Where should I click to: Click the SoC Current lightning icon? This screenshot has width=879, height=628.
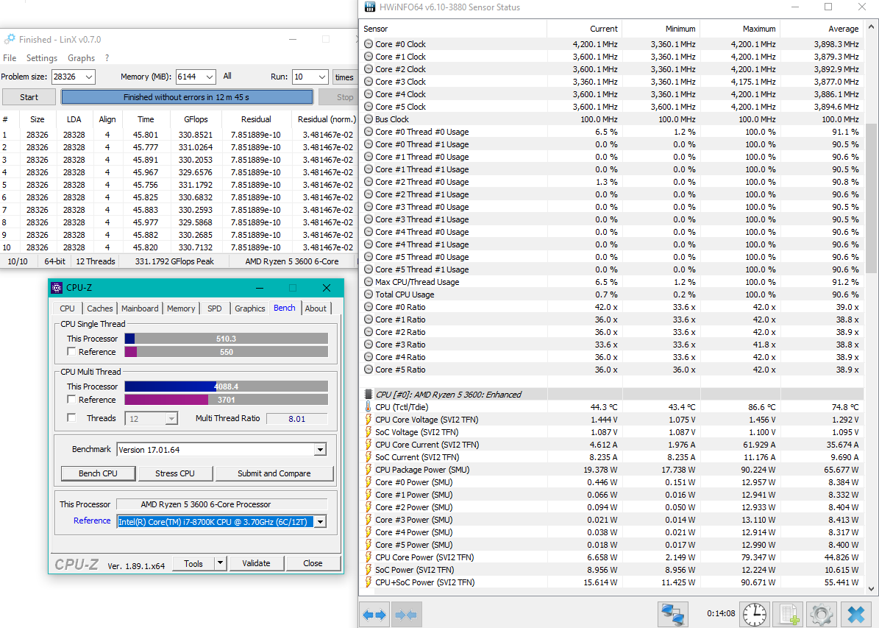369,457
